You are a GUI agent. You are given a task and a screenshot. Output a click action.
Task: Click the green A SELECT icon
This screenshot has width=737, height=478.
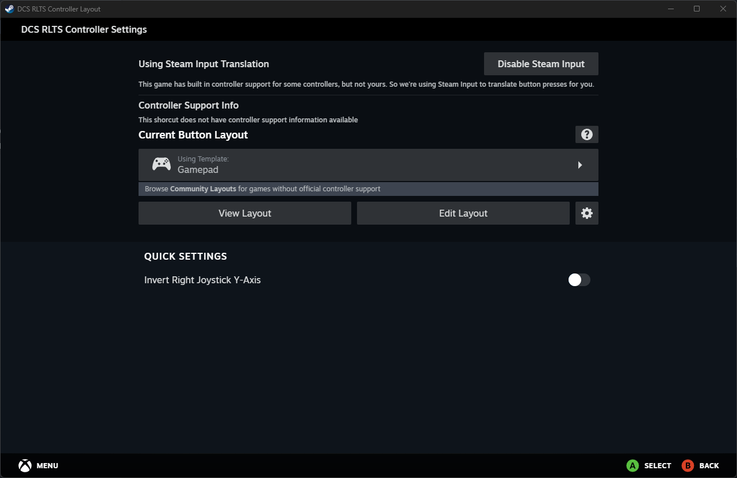[x=632, y=465]
